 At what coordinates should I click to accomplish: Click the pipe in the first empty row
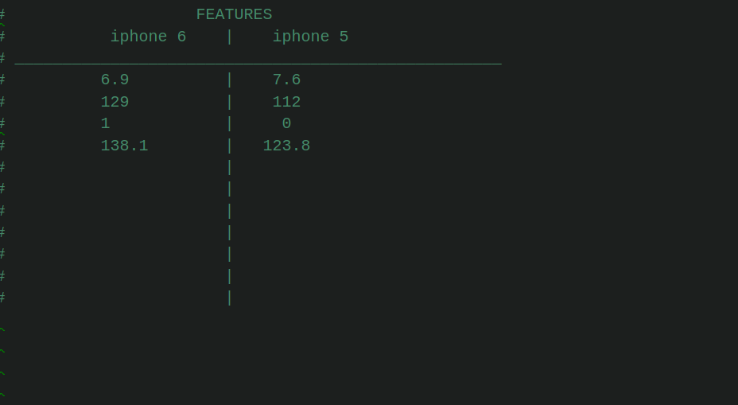coord(230,168)
